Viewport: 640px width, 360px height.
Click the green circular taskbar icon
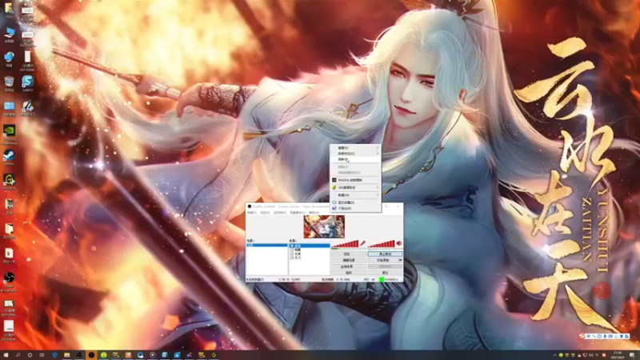pyautogui.click(x=104, y=355)
